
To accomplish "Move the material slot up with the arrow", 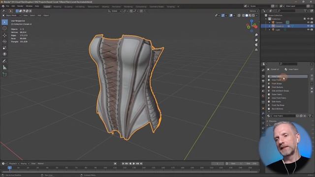I will 312,88.
